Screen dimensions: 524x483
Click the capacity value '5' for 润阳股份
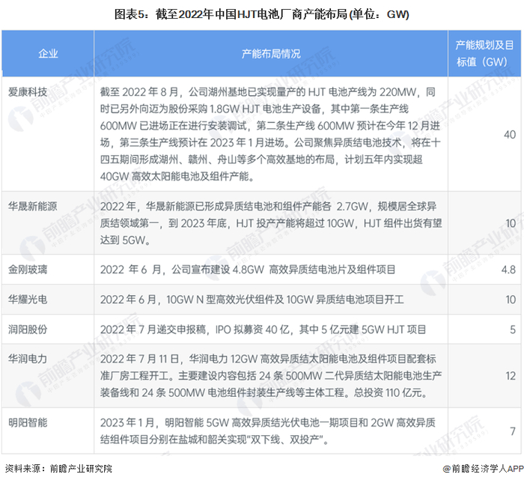click(x=513, y=329)
